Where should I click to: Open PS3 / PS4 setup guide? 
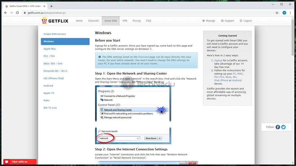pos(49,56)
